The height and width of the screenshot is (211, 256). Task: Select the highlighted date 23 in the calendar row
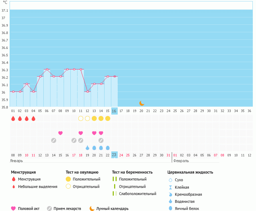(x=114, y=155)
